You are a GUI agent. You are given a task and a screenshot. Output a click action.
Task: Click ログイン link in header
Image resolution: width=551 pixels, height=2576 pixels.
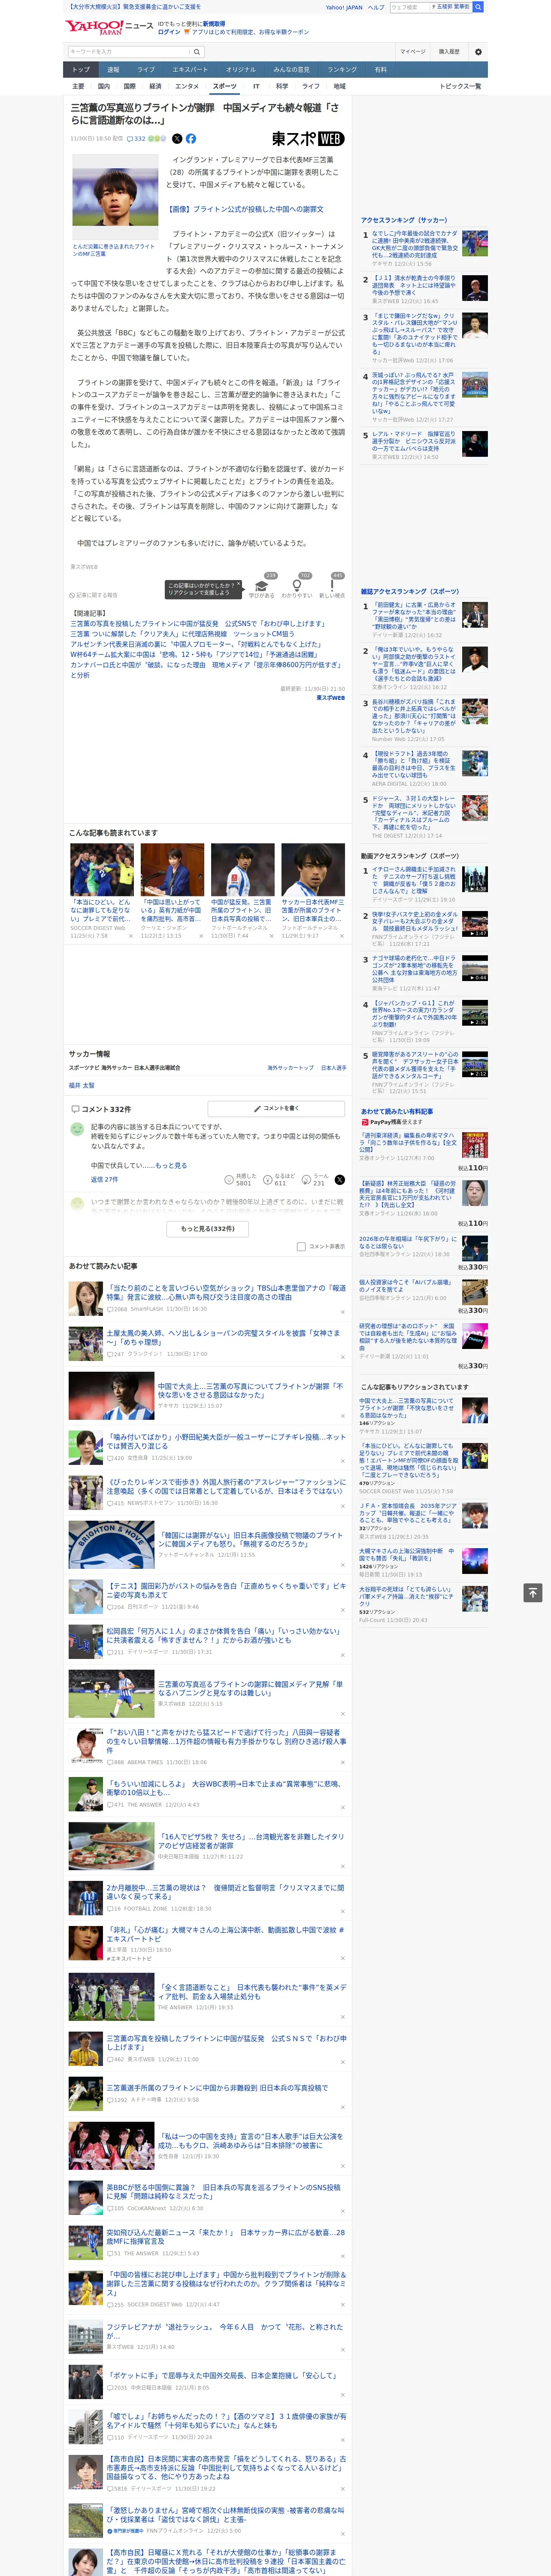pyautogui.click(x=169, y=32)
